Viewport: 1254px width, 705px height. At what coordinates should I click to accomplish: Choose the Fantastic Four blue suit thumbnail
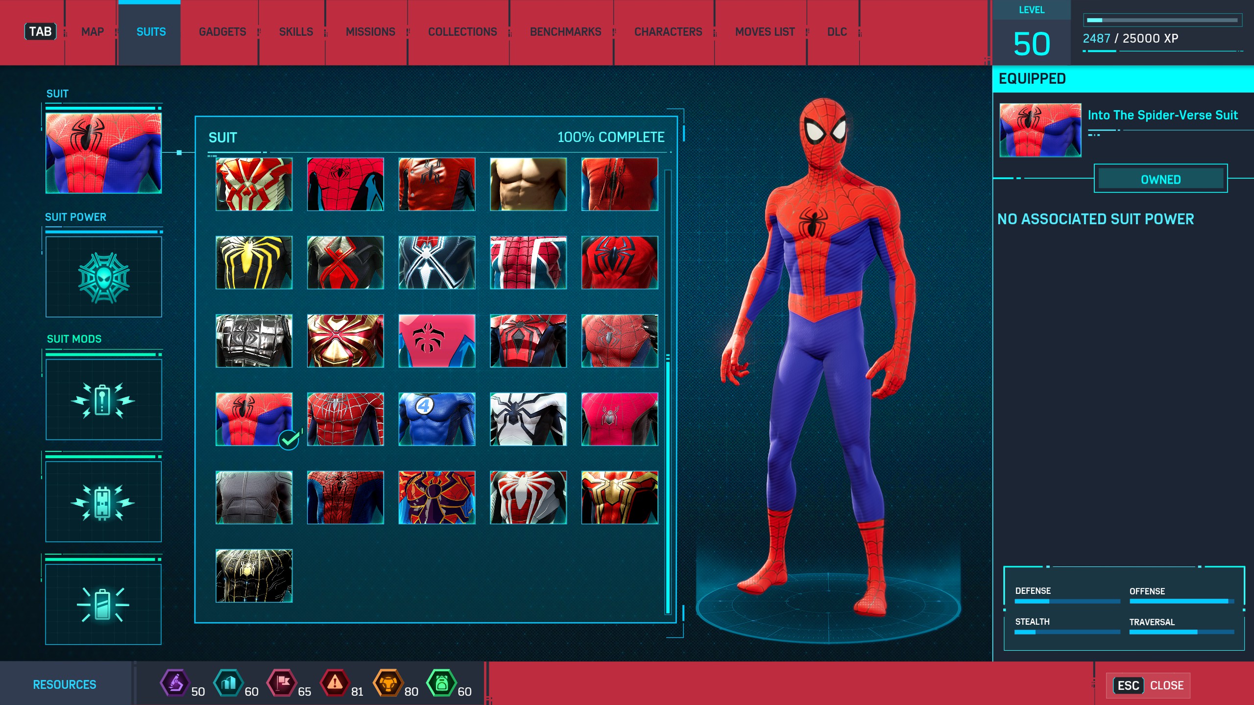click(436, 419)
